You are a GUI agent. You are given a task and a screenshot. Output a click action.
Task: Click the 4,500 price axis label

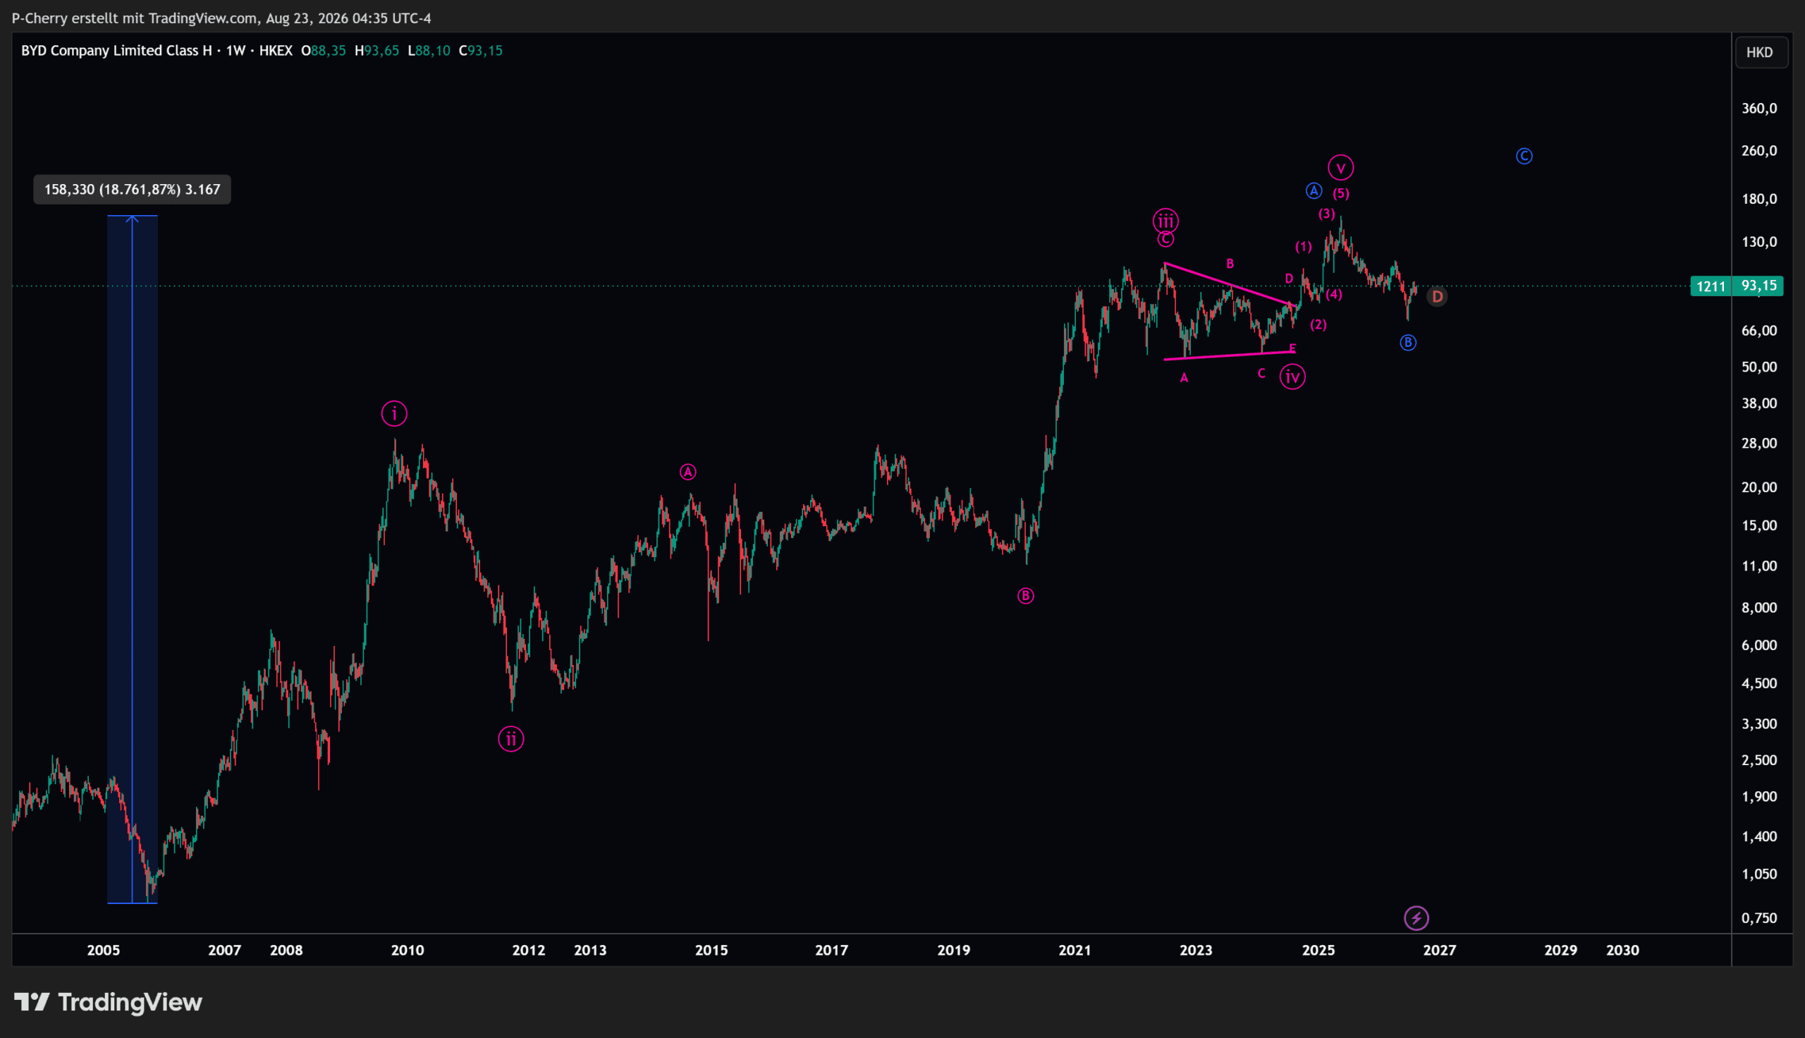click(x=1759, y=683)
